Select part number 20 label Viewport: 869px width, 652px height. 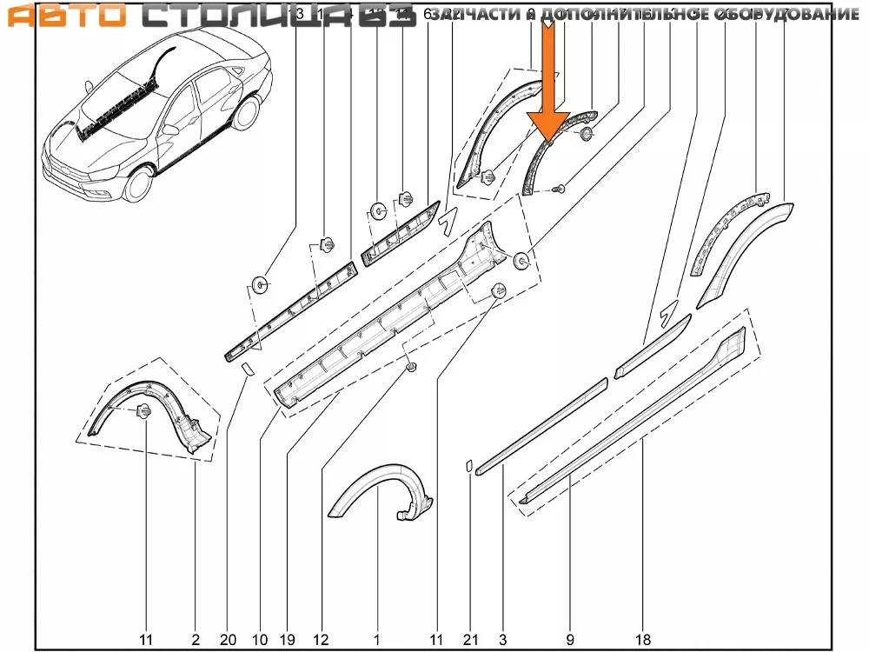pos(228,640)
